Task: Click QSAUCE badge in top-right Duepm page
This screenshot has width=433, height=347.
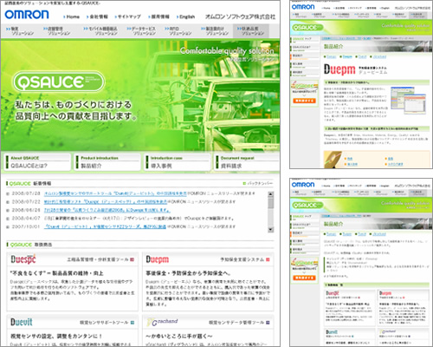Action: (307, 28)
